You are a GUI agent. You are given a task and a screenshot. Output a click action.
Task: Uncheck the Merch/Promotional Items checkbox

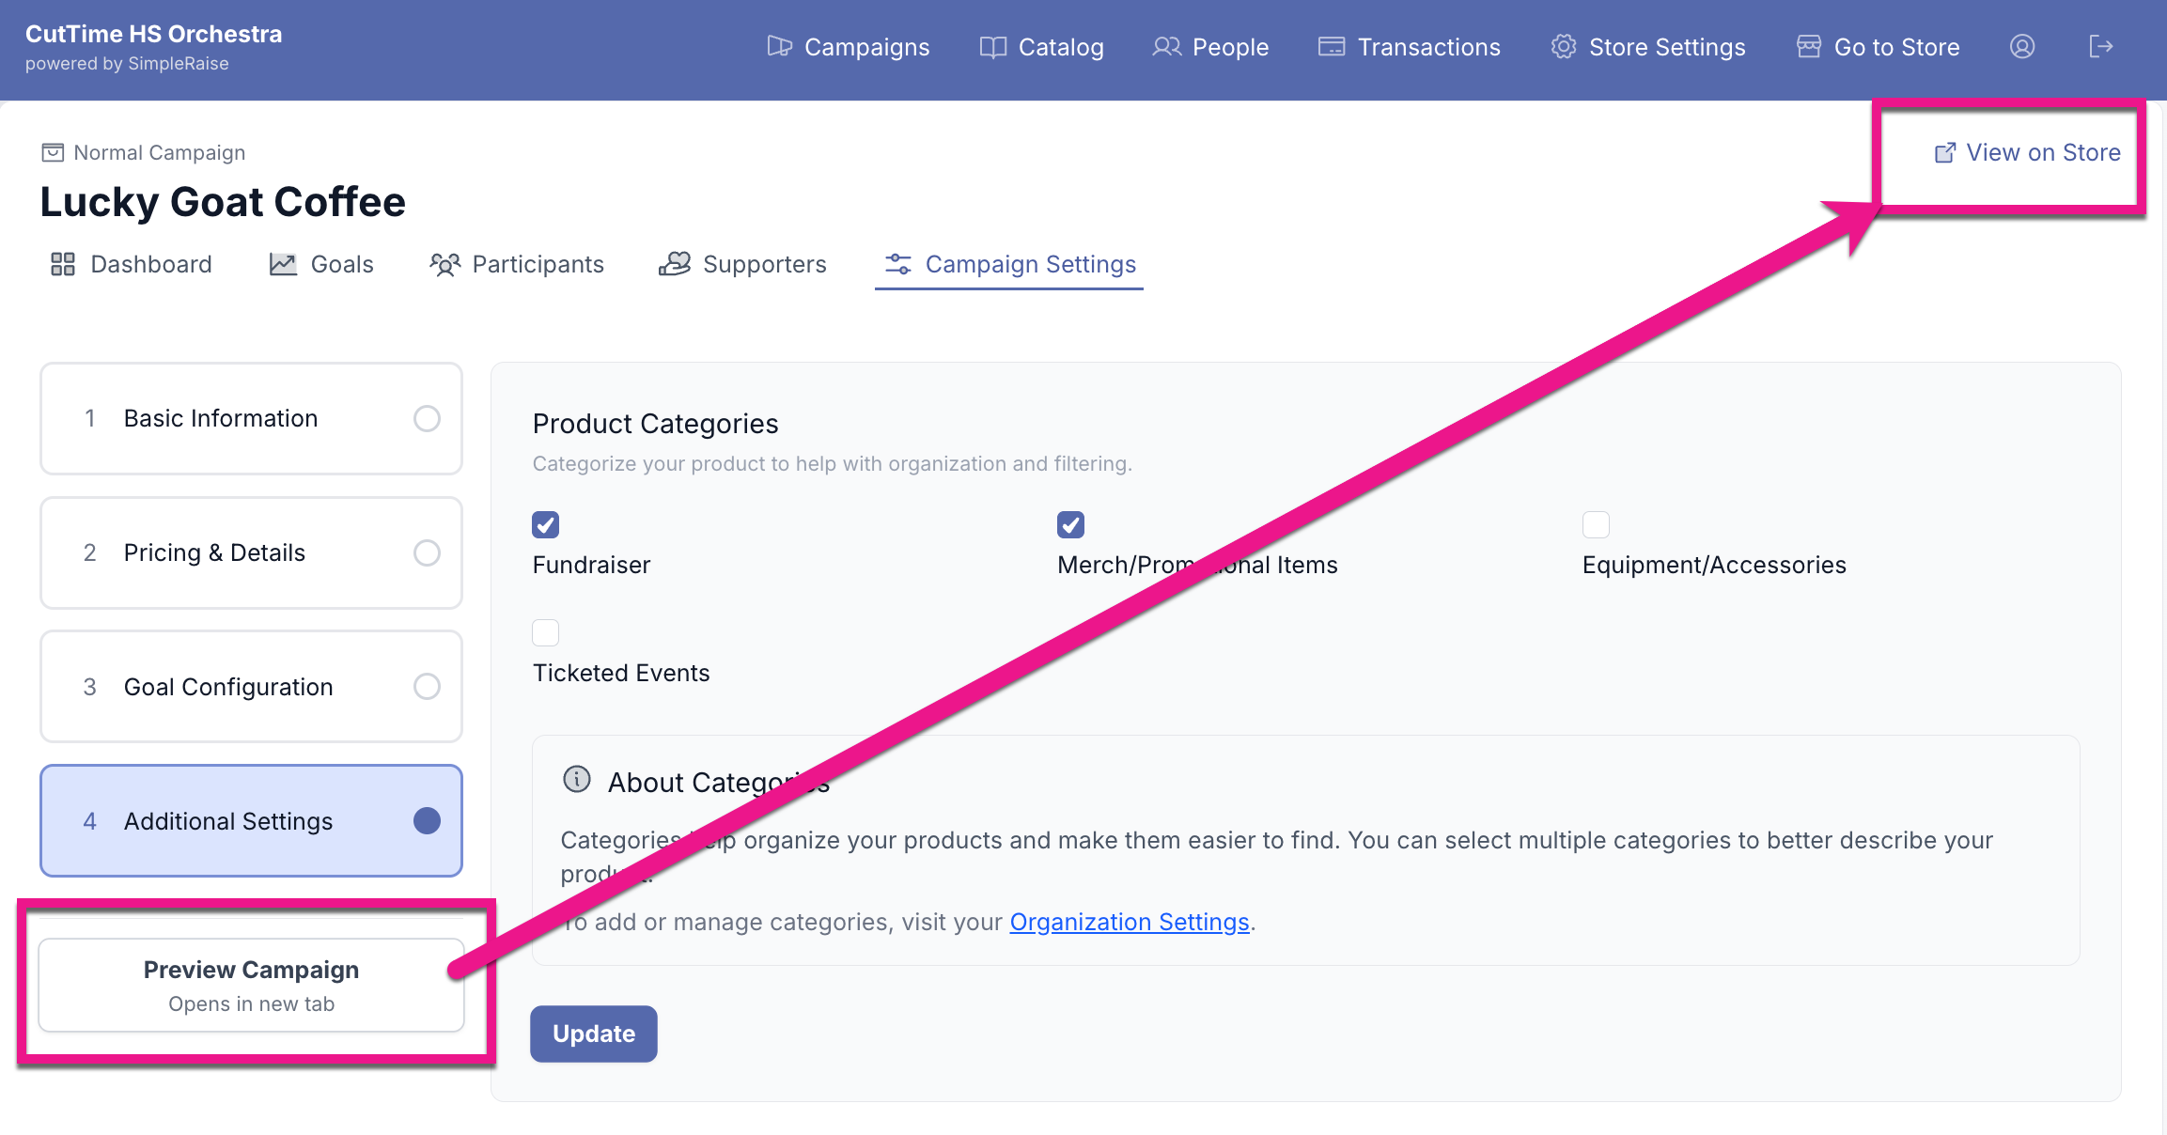coord(1070,524)
